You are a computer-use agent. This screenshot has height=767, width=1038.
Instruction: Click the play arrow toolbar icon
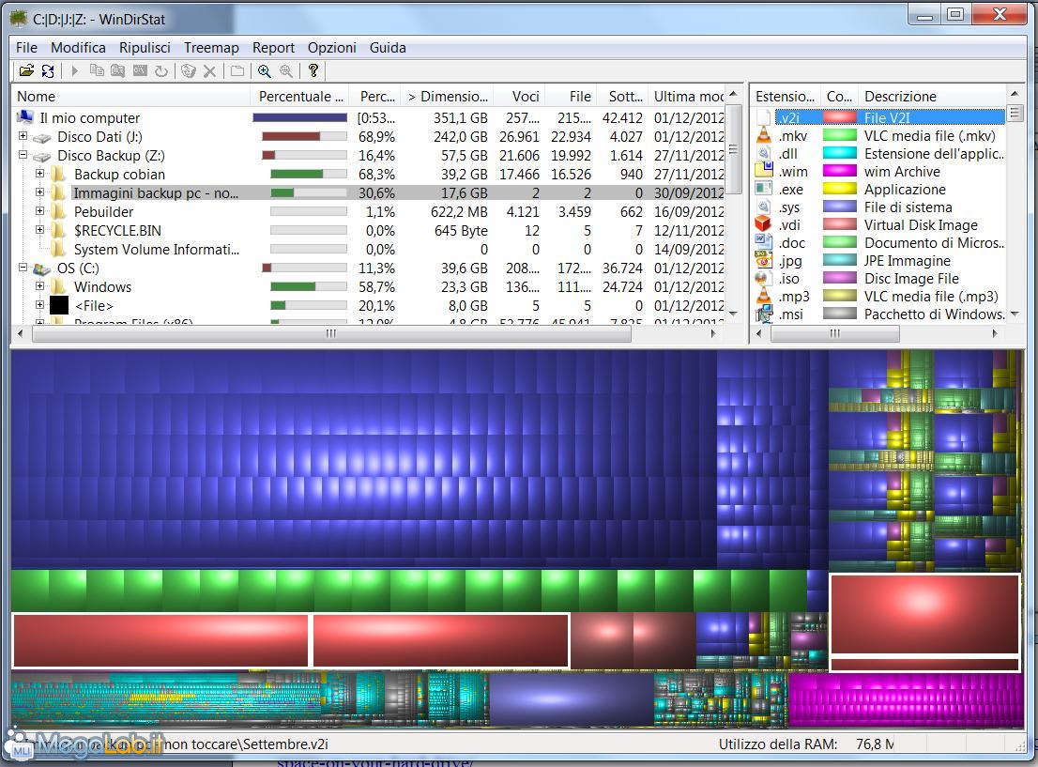74,70
